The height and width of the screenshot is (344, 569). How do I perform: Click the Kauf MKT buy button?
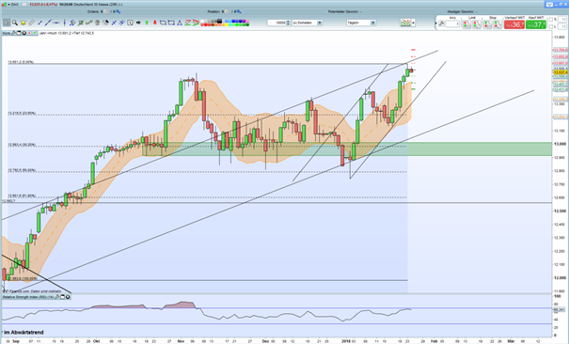tap(536, 24)
